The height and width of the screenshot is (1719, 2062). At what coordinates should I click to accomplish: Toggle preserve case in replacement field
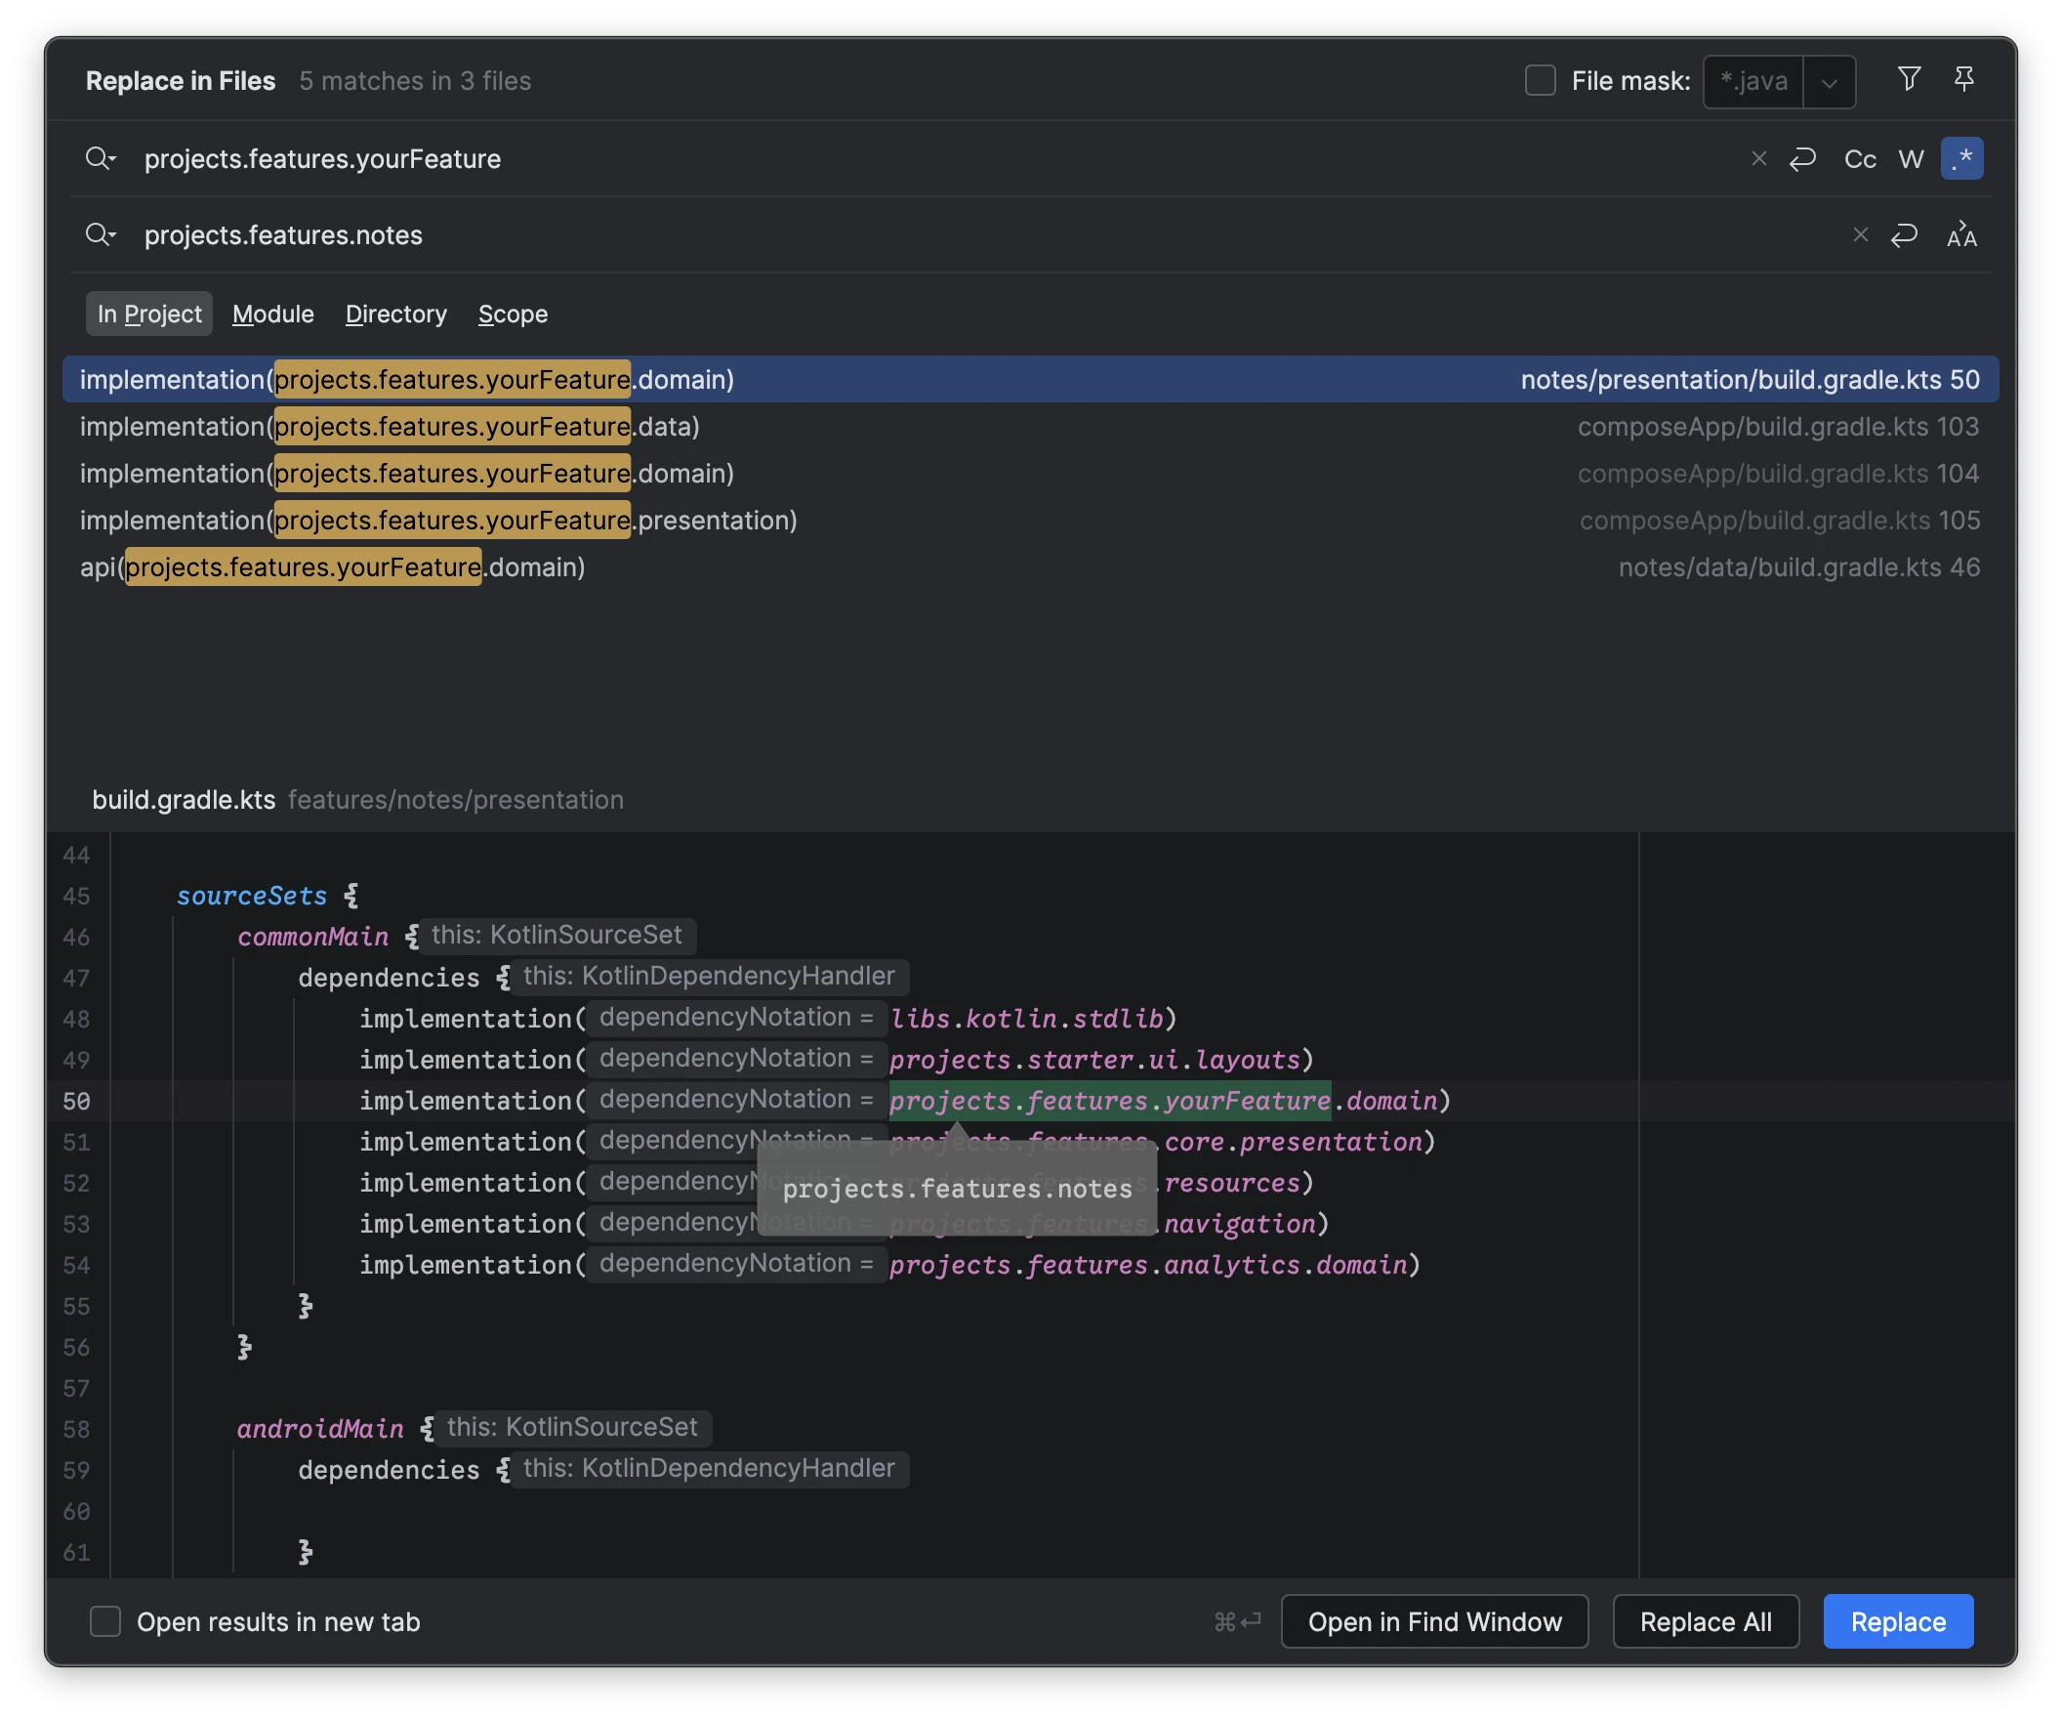point(1960,234)
